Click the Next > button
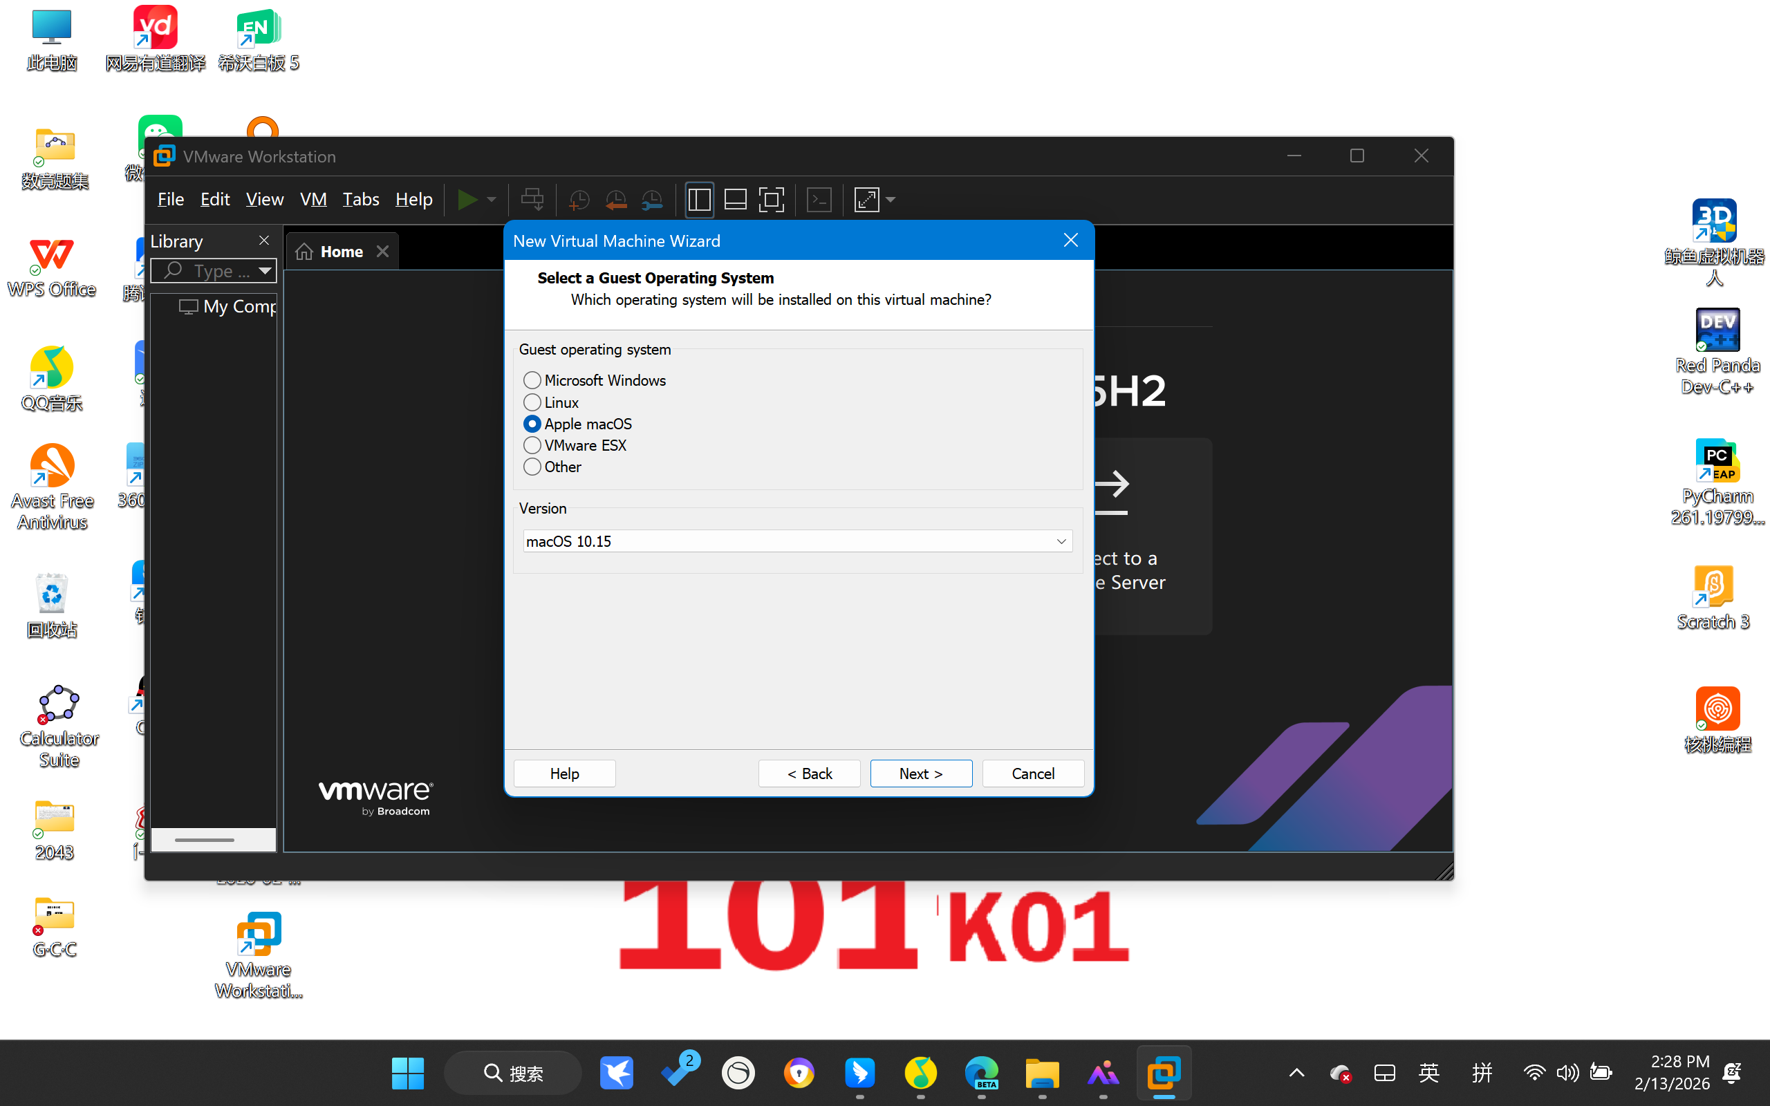Screen dimensions: 1770x1106 (921, 774)
